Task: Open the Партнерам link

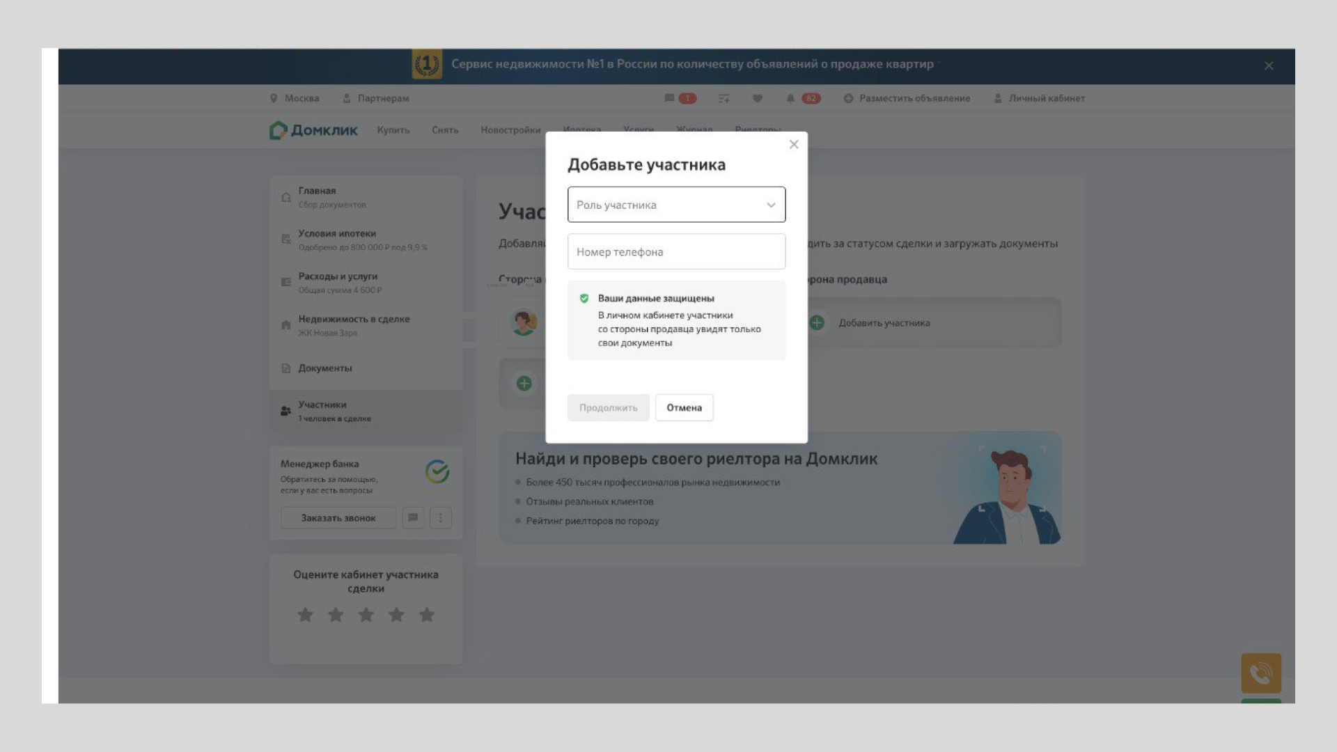Action: click(x=376, y=98)
